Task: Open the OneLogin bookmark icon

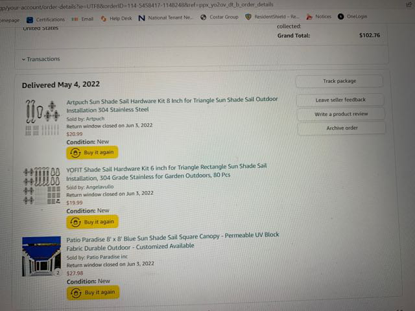Action: [x=340, y=16]
